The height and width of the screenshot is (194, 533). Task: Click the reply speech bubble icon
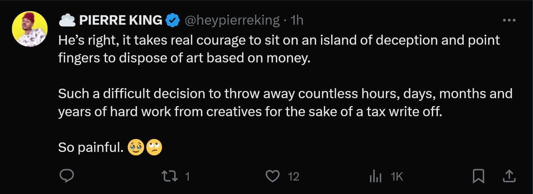(66, 177)
